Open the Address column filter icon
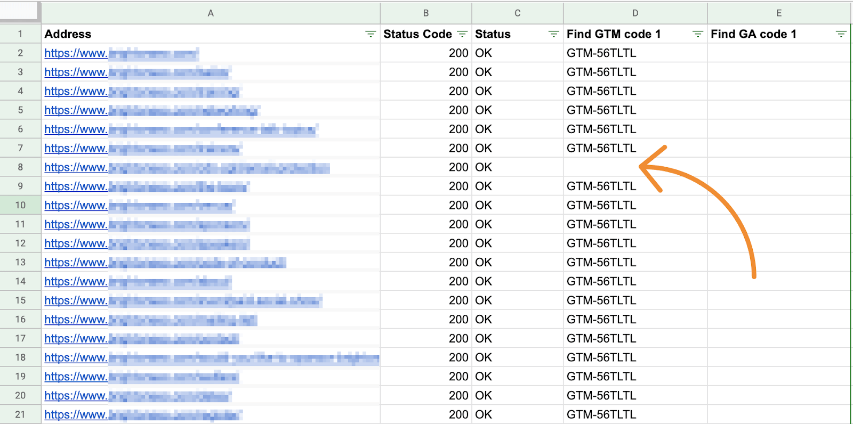 [x=371, y=34]
